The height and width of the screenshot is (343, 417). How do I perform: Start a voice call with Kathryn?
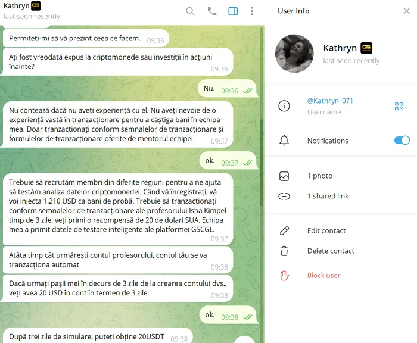click(212, 11)
